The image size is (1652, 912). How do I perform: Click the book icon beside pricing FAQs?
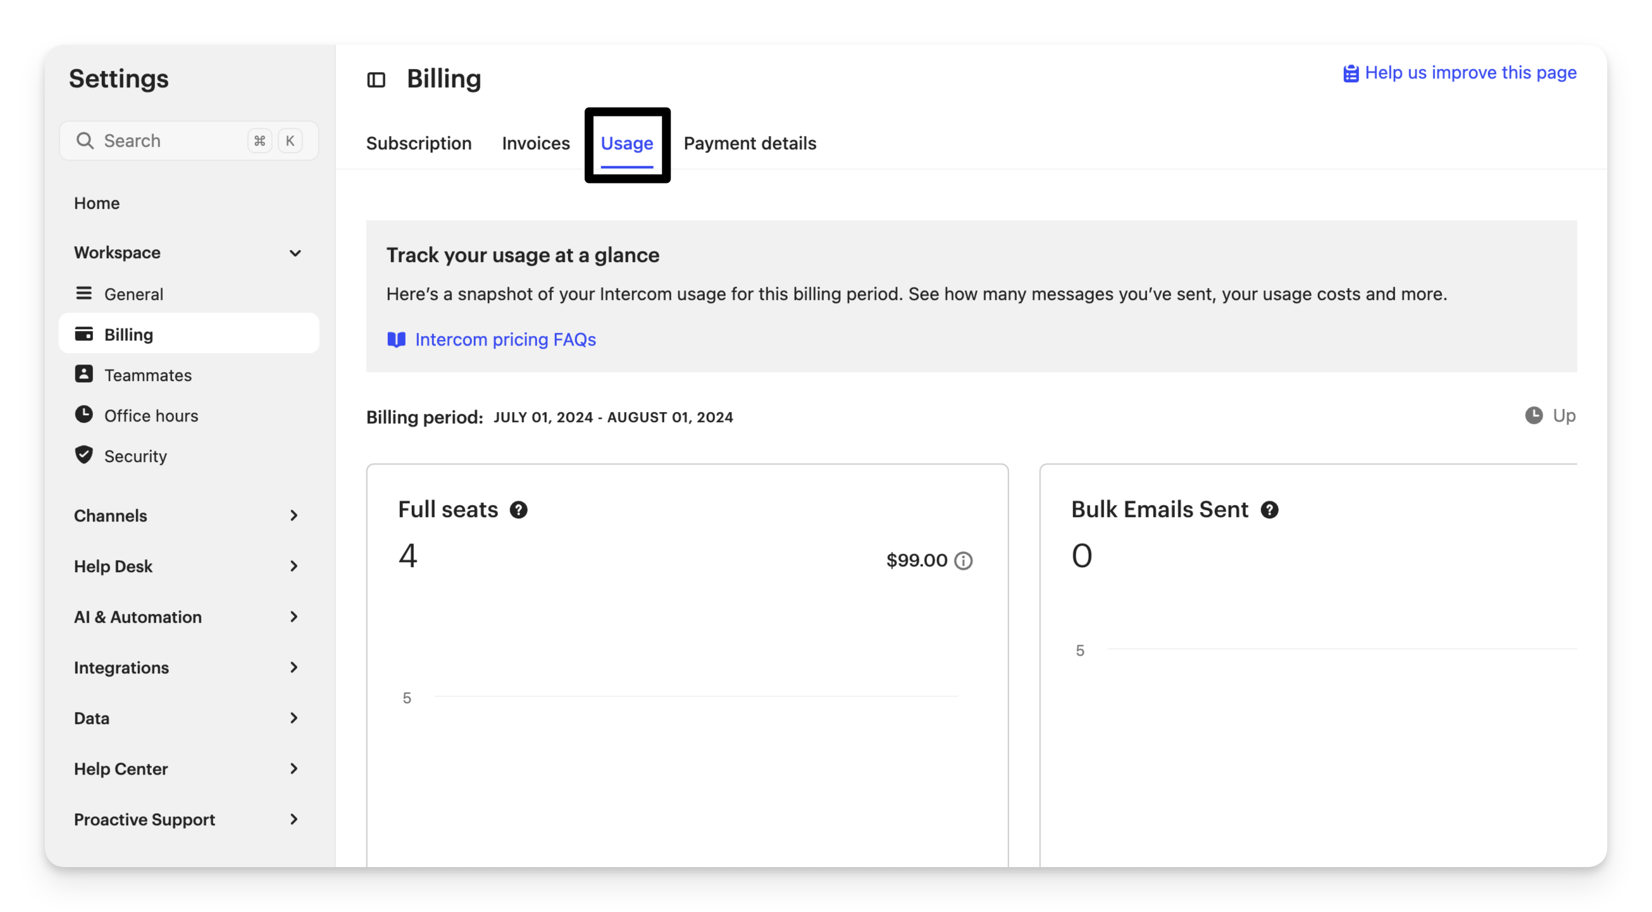point(396,339)
